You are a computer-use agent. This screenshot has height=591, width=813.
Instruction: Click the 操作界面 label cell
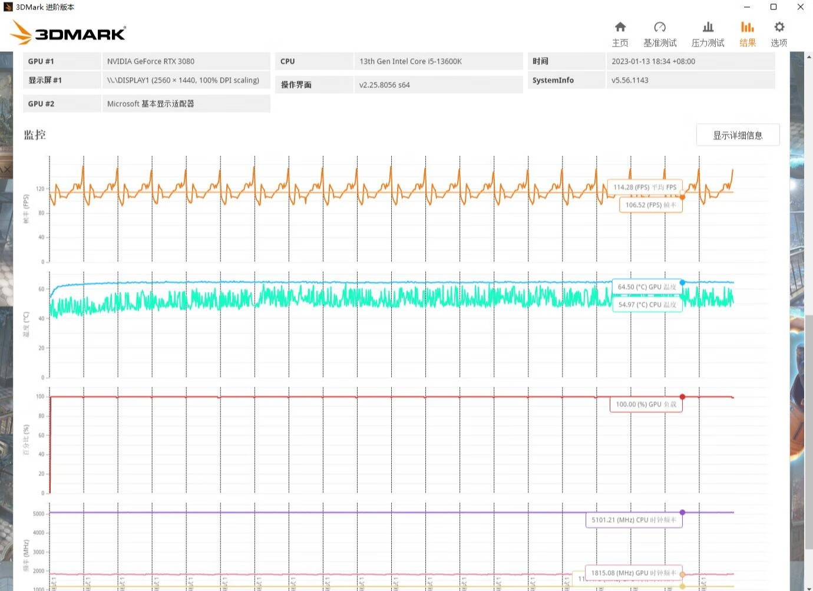click(x=314, y=85)
